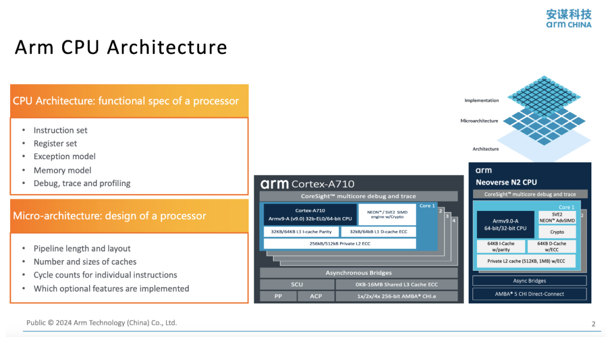Viewport: 606px width, 337px height.
Task: Click 'Debug, trace and profiling' bullet
Action: (x=82, y=183)
